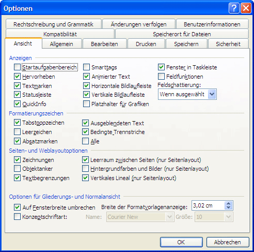Viewport: 254px width, 252px height.
Task: Switch to the Allgemein tab
Action: (61, 44)
